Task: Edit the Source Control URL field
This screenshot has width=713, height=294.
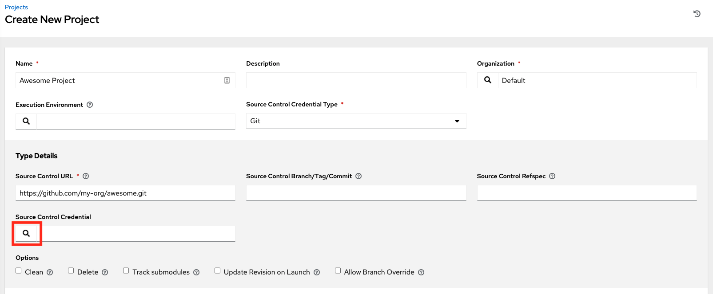Action: (x=125, y=193)
